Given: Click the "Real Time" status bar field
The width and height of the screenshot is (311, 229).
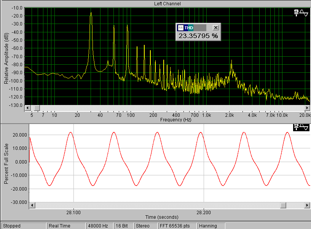Looking at the screenshot, I should [x=66, y=226].
